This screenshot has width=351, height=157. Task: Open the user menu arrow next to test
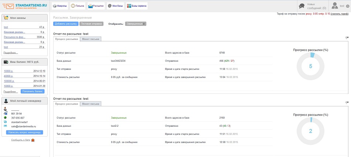click(347, 6)
